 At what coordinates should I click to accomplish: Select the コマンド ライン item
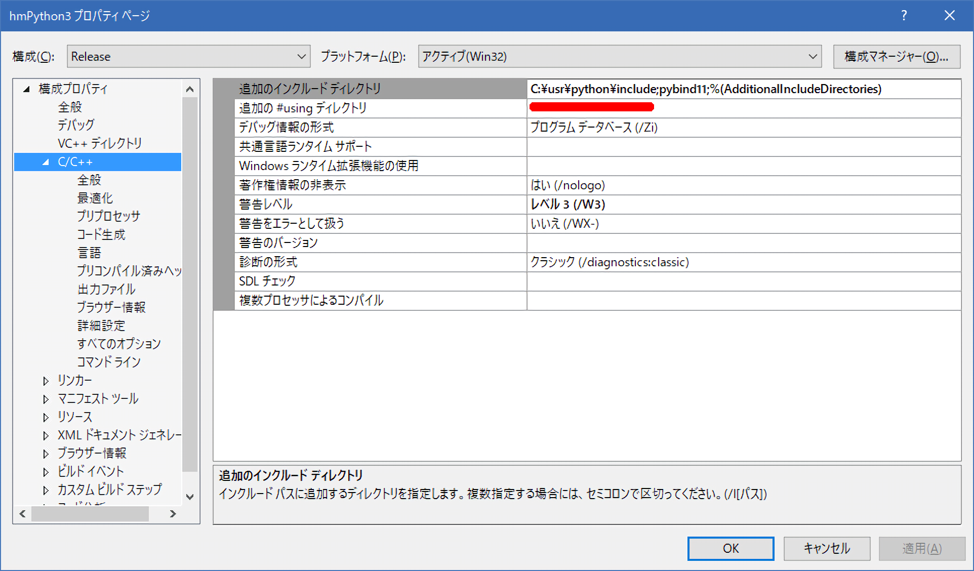tap(108, 362)
